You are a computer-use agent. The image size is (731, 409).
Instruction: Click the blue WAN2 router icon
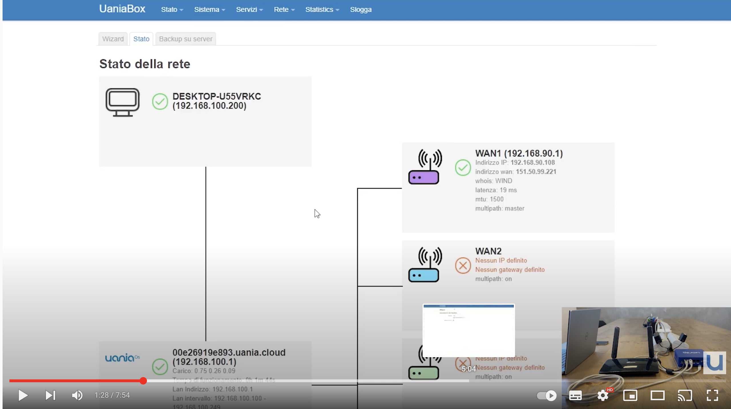[x=425, y=265]
